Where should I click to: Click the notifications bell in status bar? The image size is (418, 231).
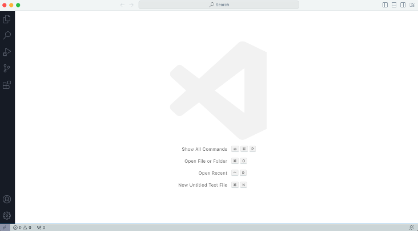coord(412,228)
